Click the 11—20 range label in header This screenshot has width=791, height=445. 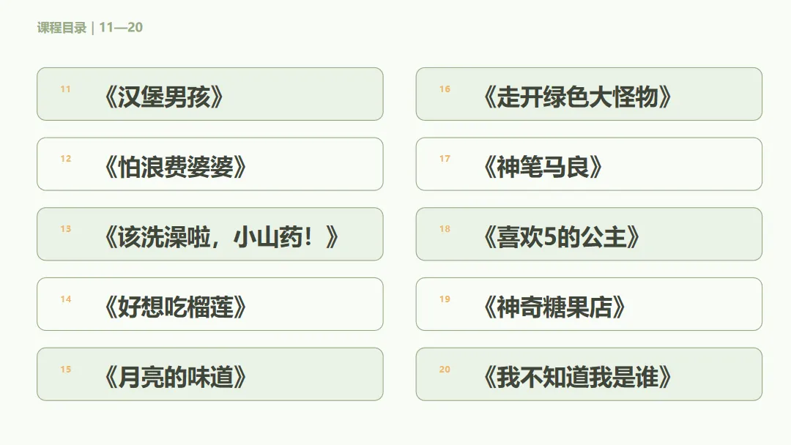click(x=121, y=28)
